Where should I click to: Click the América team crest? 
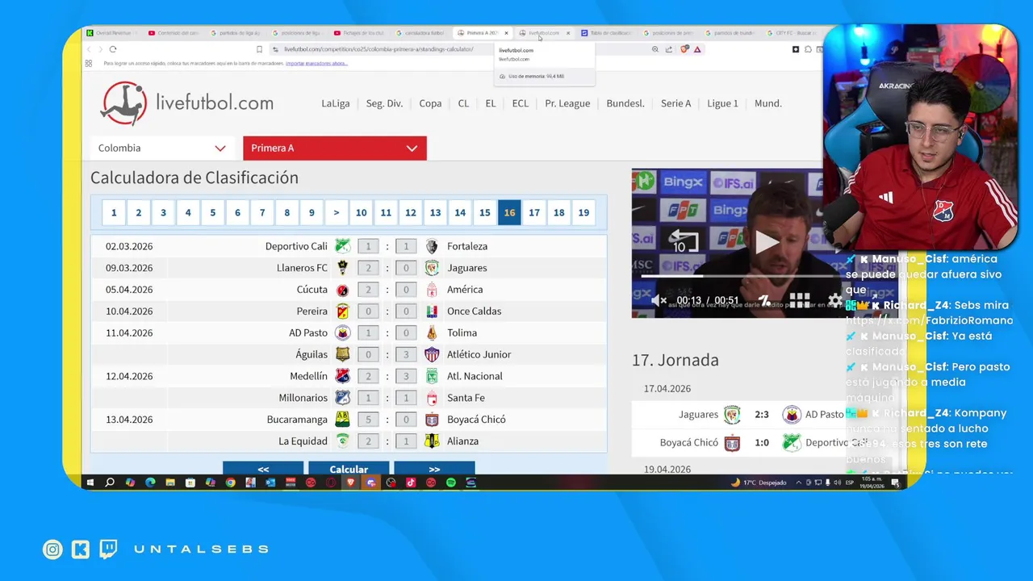pos(432,290)
